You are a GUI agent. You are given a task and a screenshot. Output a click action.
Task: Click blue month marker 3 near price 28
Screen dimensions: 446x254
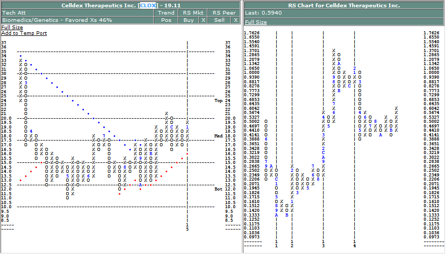coord(26,83)
